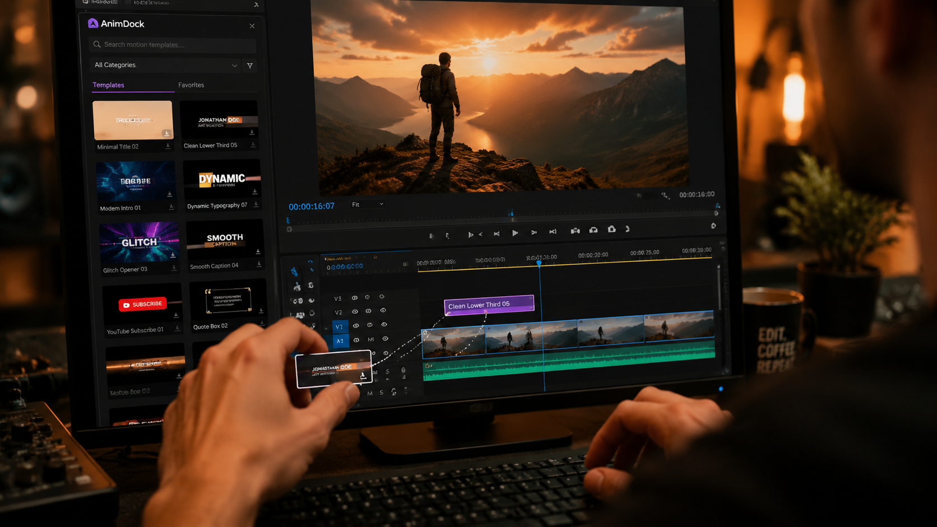Open the All Categories dropdown

pyautogui.click(x=165, y=65)
